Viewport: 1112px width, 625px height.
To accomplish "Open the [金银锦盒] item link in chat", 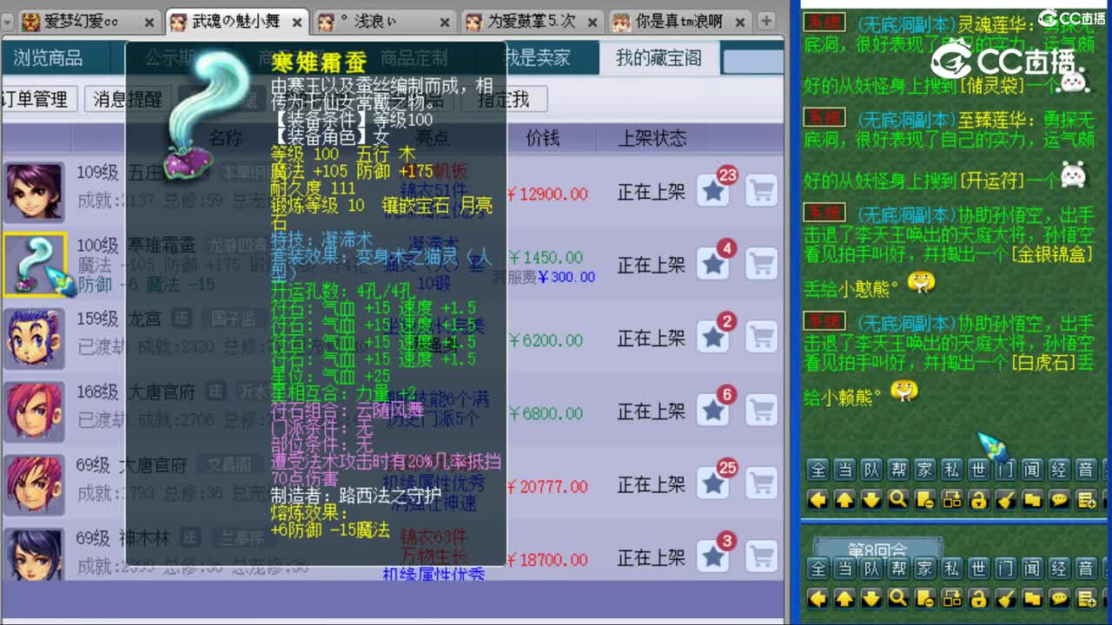I will (1050, 254).
